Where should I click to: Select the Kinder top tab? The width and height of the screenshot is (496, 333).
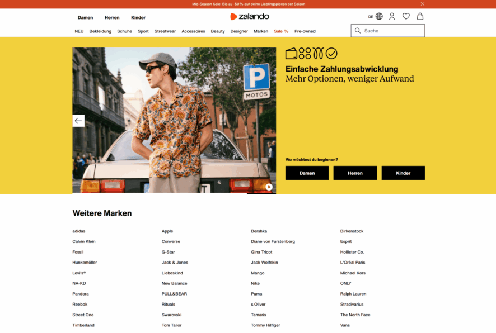[x=138, y=18]
